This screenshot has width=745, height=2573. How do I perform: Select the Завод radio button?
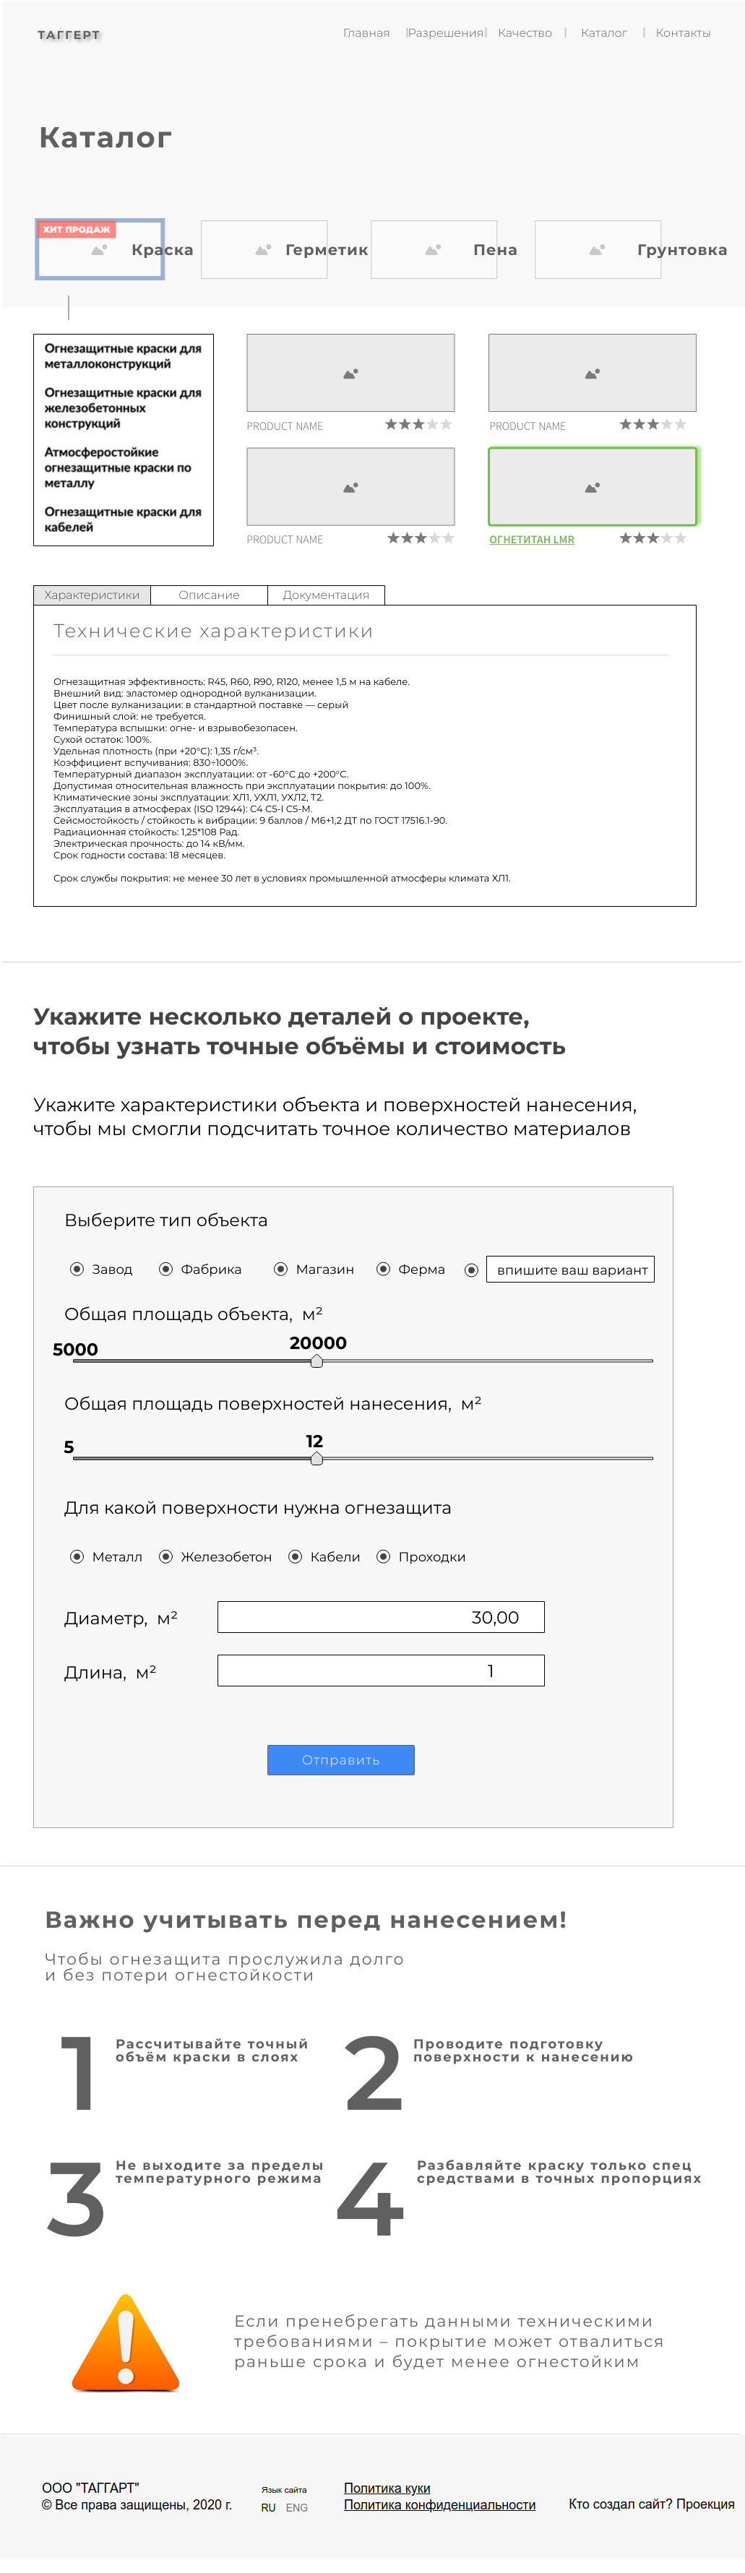coord(77,1269)
